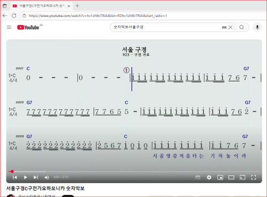The width and height of the screenshot is (267, 197).
Task: Skip to the next video
Action: coord(36,177)
